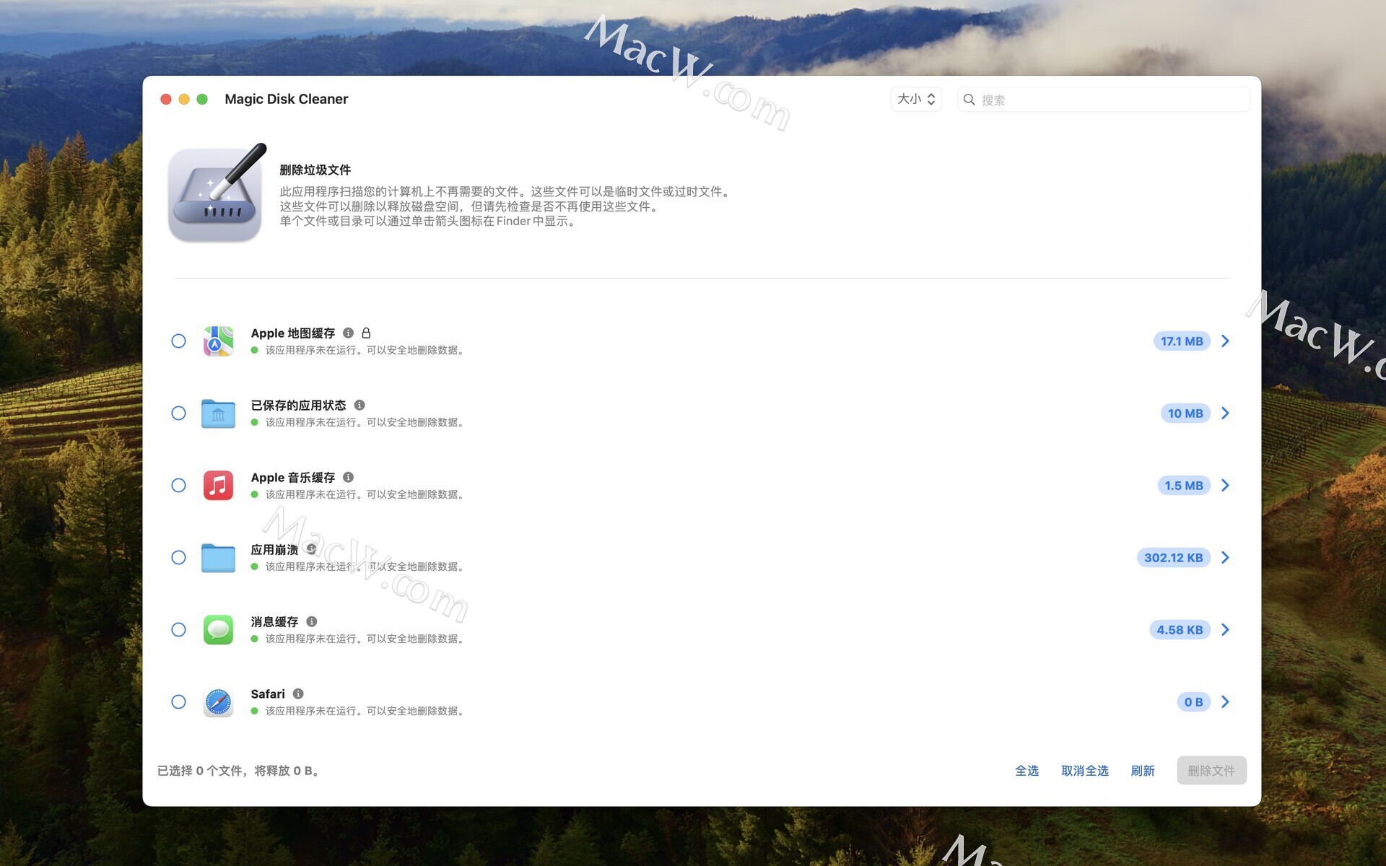1386x866 pixels.
Task: Click the 全选 link
Action: click(x=1027, y=771)
